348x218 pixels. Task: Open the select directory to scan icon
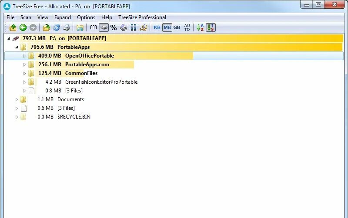click(x=47, y=27)
